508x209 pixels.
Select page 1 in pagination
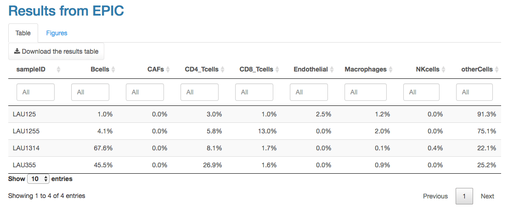(464, 196)
